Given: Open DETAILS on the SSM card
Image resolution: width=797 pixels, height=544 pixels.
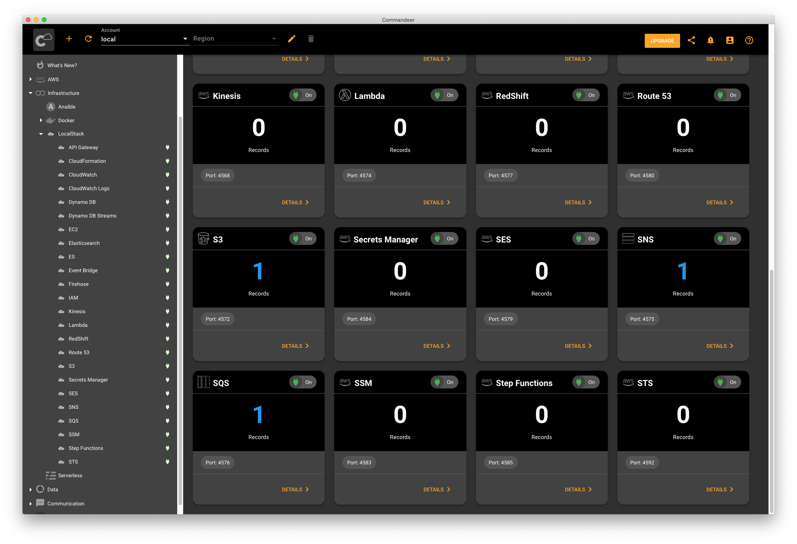Looking at the screenshot, I should [437, 490].
